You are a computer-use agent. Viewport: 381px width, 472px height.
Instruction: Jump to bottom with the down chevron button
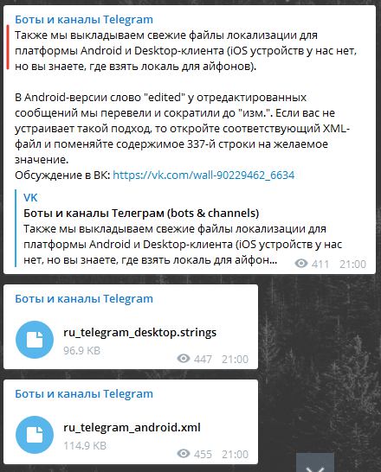315,463
